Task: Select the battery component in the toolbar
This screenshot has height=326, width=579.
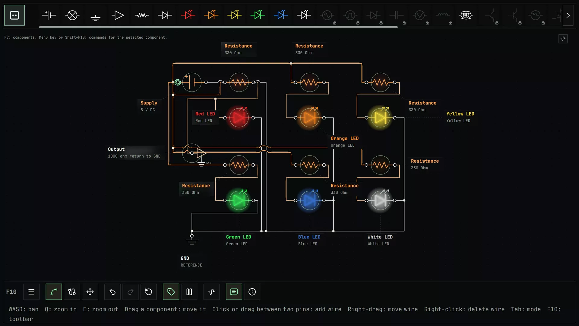Action: (x=49, y=15)
